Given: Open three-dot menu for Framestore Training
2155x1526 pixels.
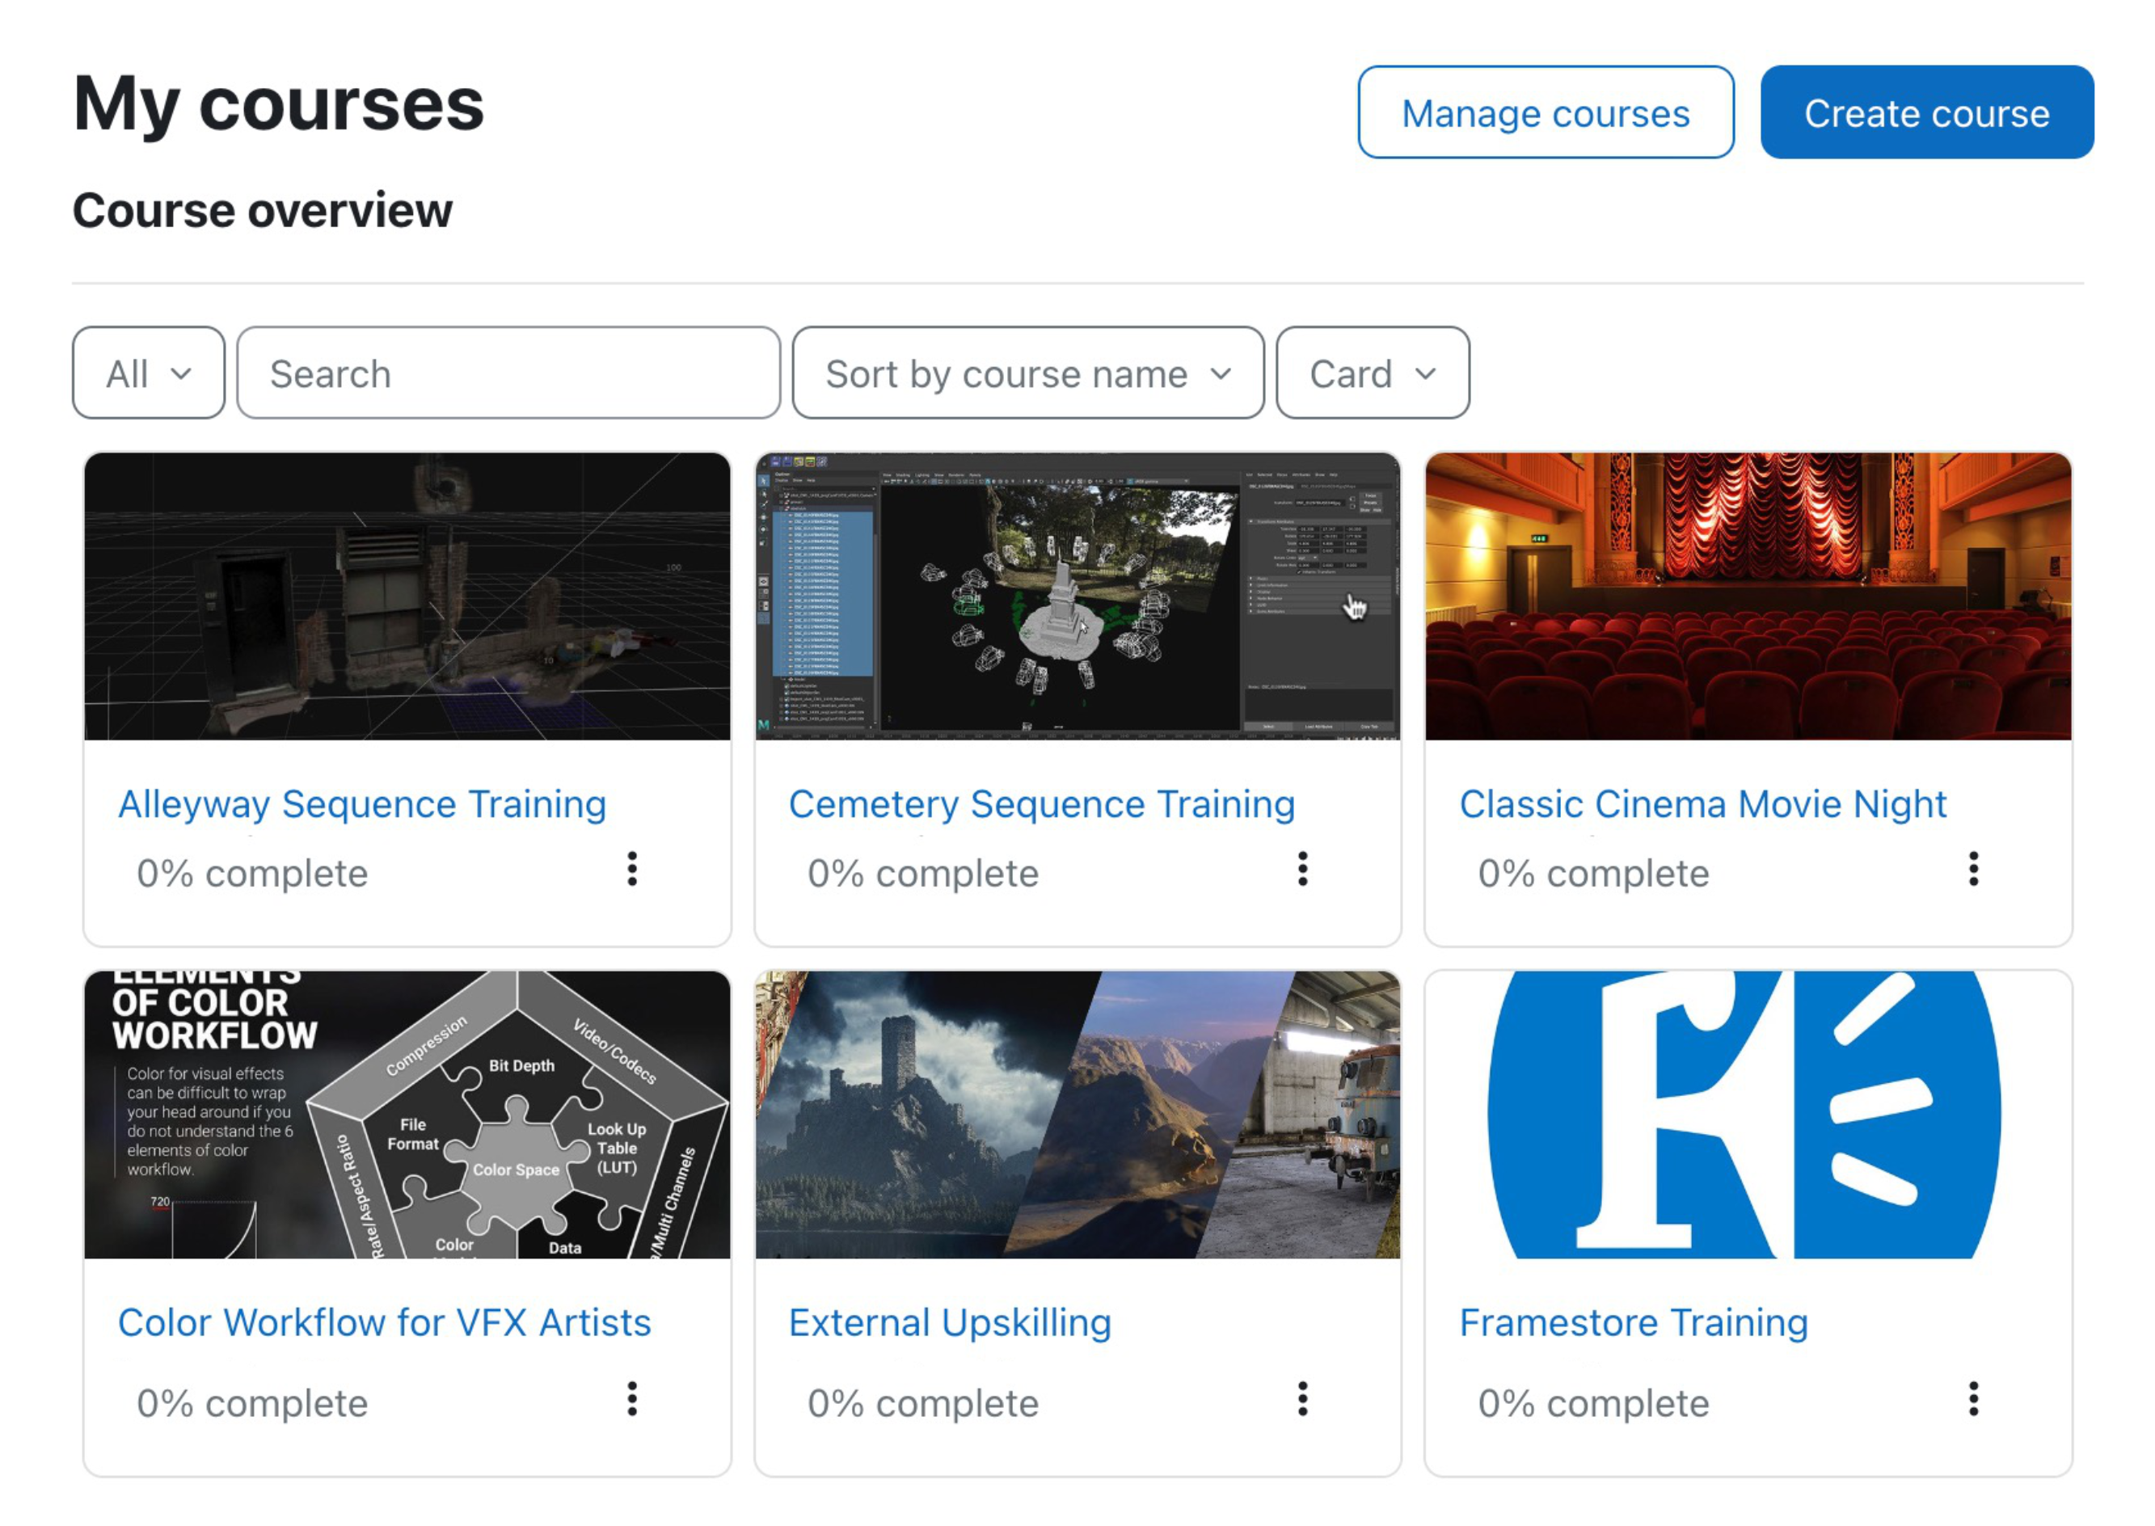Looking at the screenshot, I should click(1974, 1399).
